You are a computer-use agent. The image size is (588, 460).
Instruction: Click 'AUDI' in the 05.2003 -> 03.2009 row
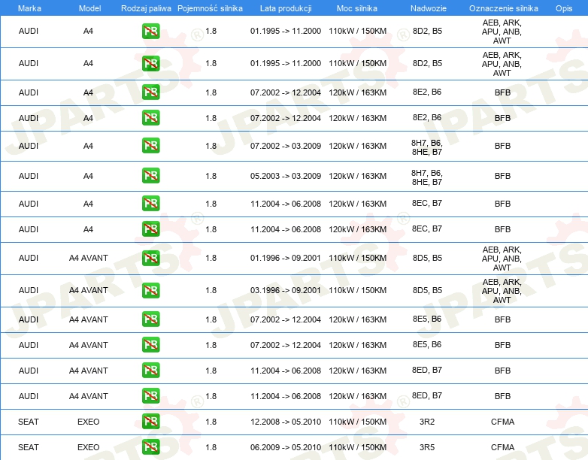pos(29,176)
